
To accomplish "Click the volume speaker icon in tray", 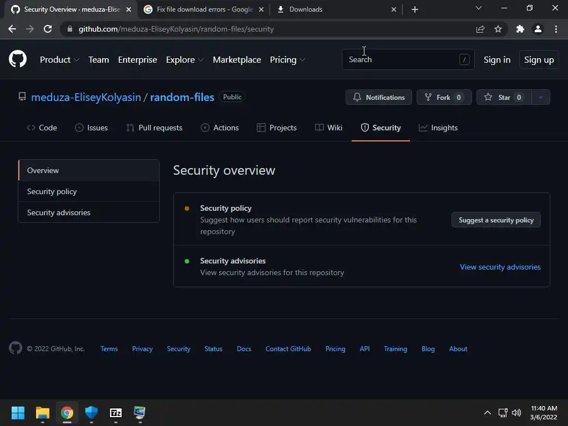I will pyautogui.click(x=516, y=413).
